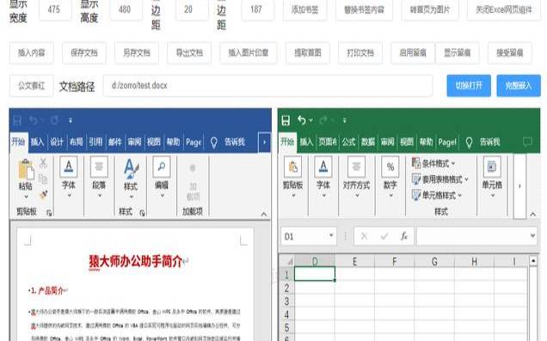Open the Word 样式 styles icon
Image resolution: width=547 pixels, height=341 pixels.
click(131, 168)
